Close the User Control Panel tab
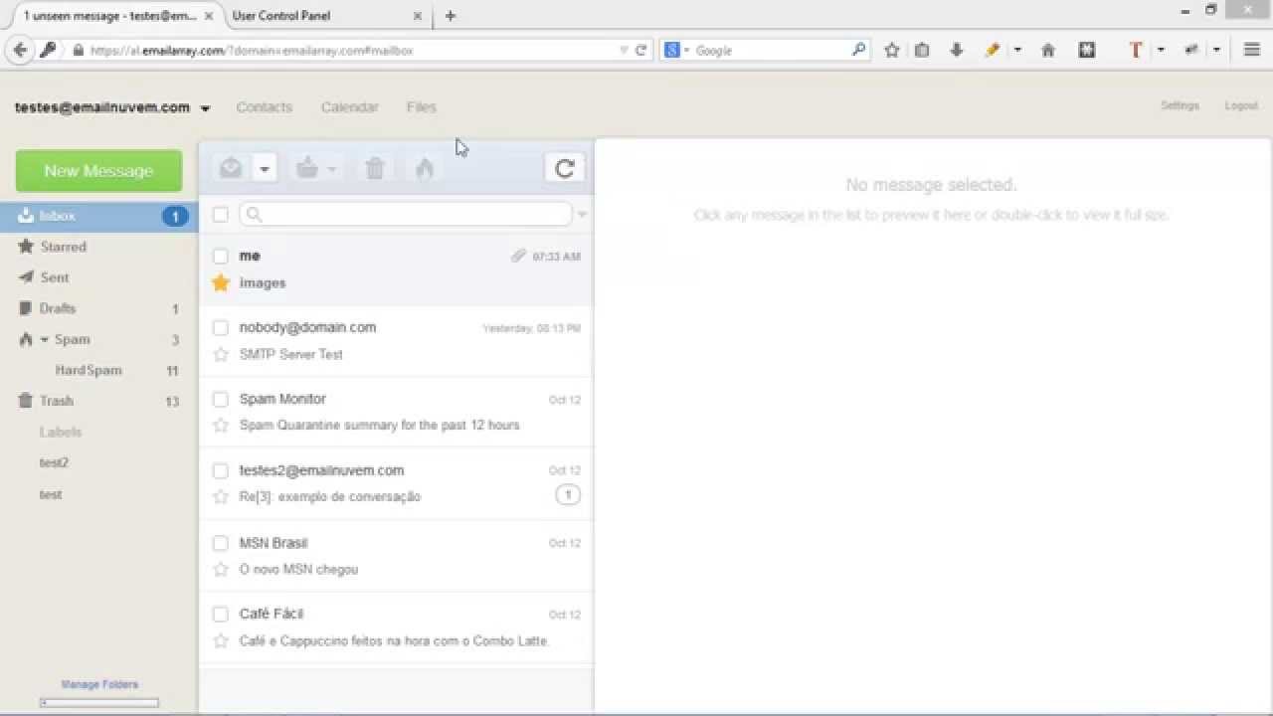The width and height of the screenshot is (1273, 716). point(417,16)
